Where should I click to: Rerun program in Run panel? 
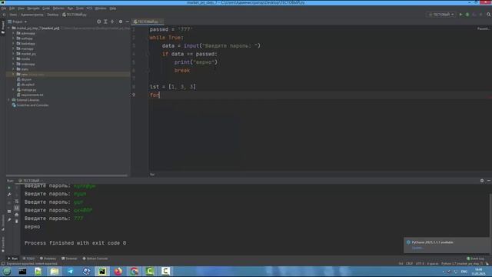9,188
